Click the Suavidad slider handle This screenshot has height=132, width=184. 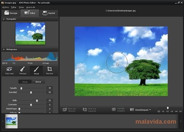[x=31, y=93]
